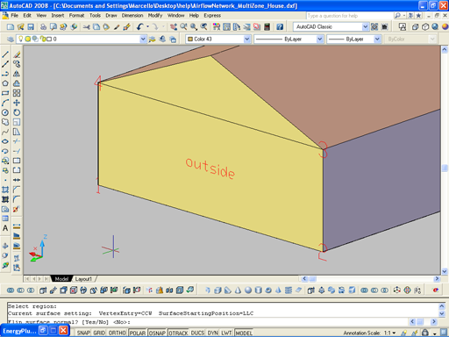
Task: Toggle OTRACK in status bar
Action: click(x=178, y=333)
